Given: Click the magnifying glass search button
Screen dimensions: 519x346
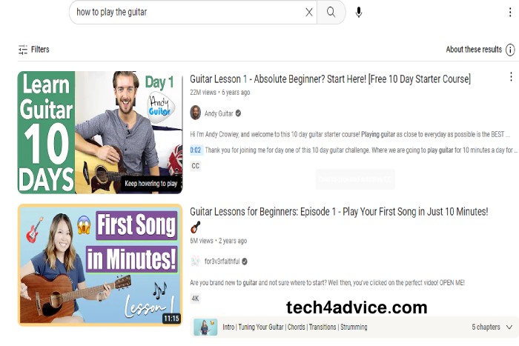Looking at the screenshot, I should click(x=331, y=13).
